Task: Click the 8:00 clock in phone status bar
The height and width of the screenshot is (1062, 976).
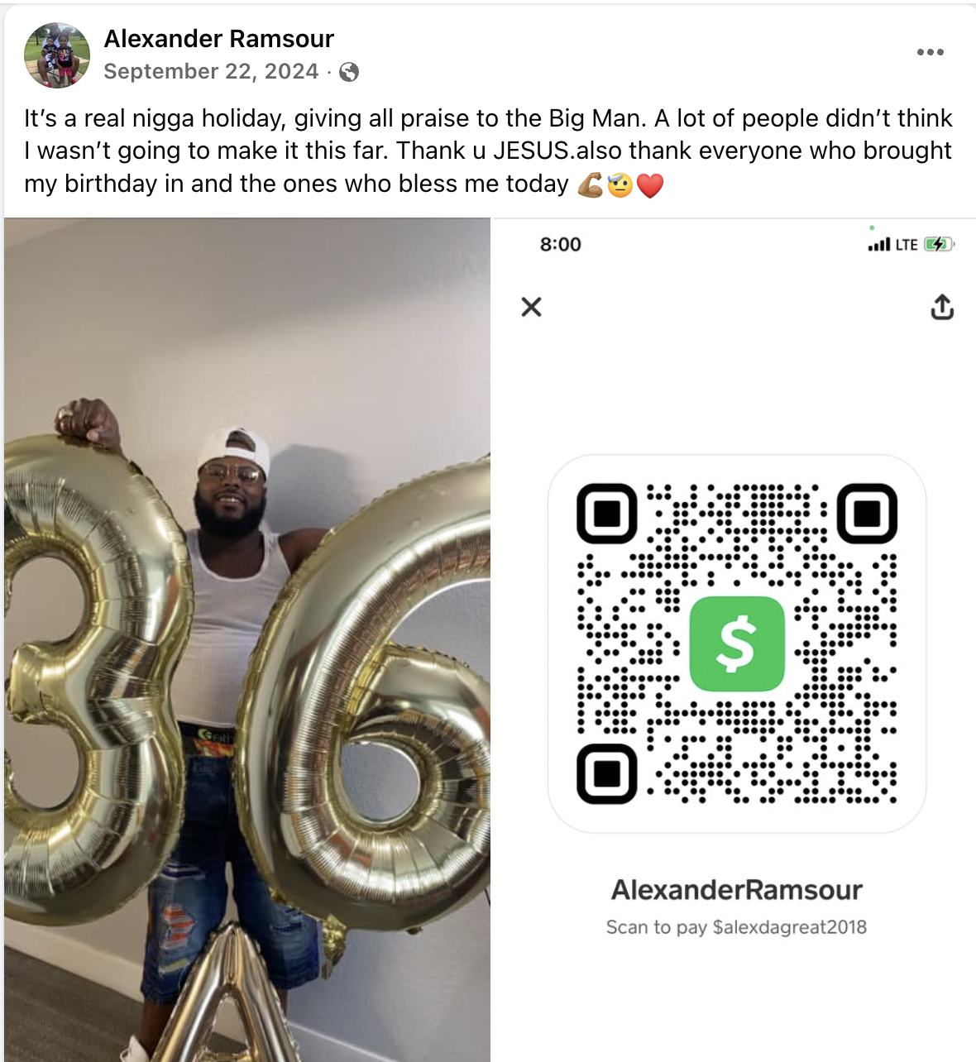Action: pyautogui.click(x=561, y=244)
